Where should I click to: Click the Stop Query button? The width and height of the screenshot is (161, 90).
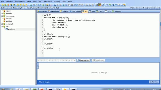(98, 60)
